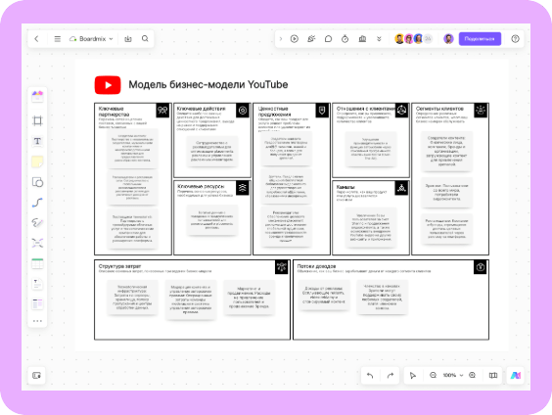The width and height of the screenshot is (552, 415).
Task: Undo the last action
Action: pyautogui.click(x=370, y=375)
